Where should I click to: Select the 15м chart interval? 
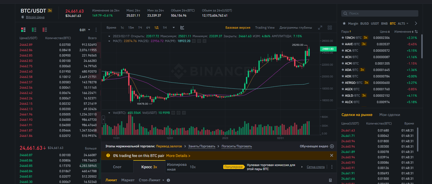(x=131, y=27)
